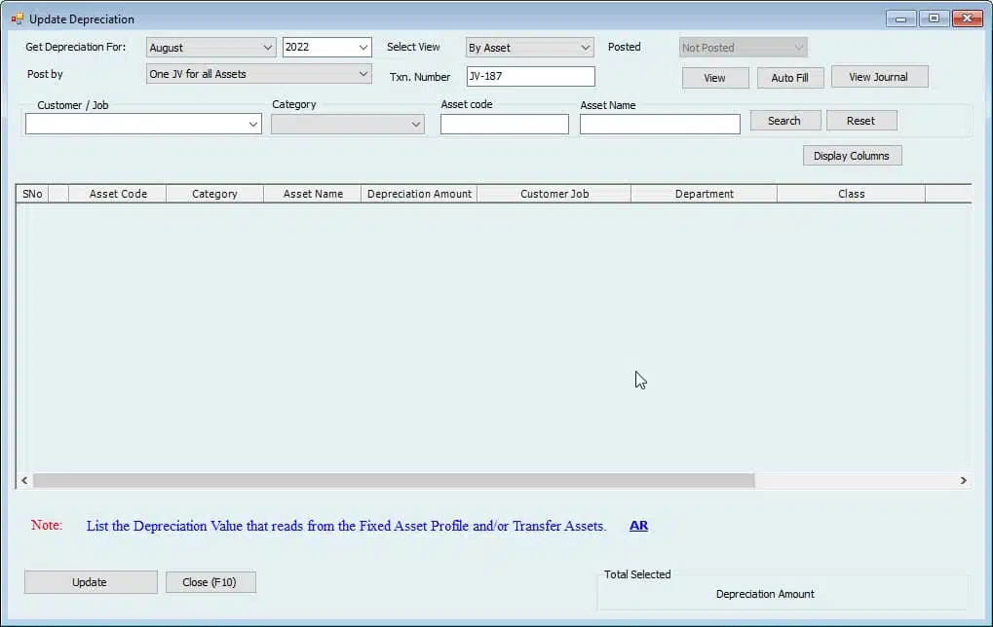Click the Category column header in grid

tap(214, 194)
